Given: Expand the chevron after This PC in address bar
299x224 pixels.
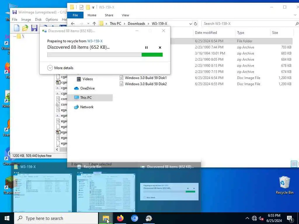Looking at the screenshot, I should click(x=124, y=24).
